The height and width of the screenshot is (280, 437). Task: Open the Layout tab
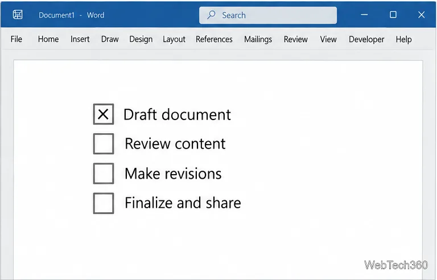point(174,39)
